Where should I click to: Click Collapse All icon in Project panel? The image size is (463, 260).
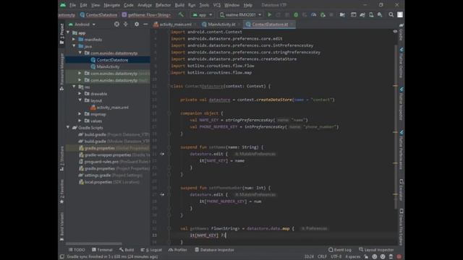coord(126,24)
